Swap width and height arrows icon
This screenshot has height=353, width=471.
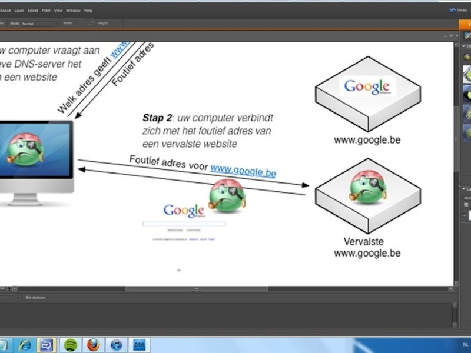click(x=91, y=23)
